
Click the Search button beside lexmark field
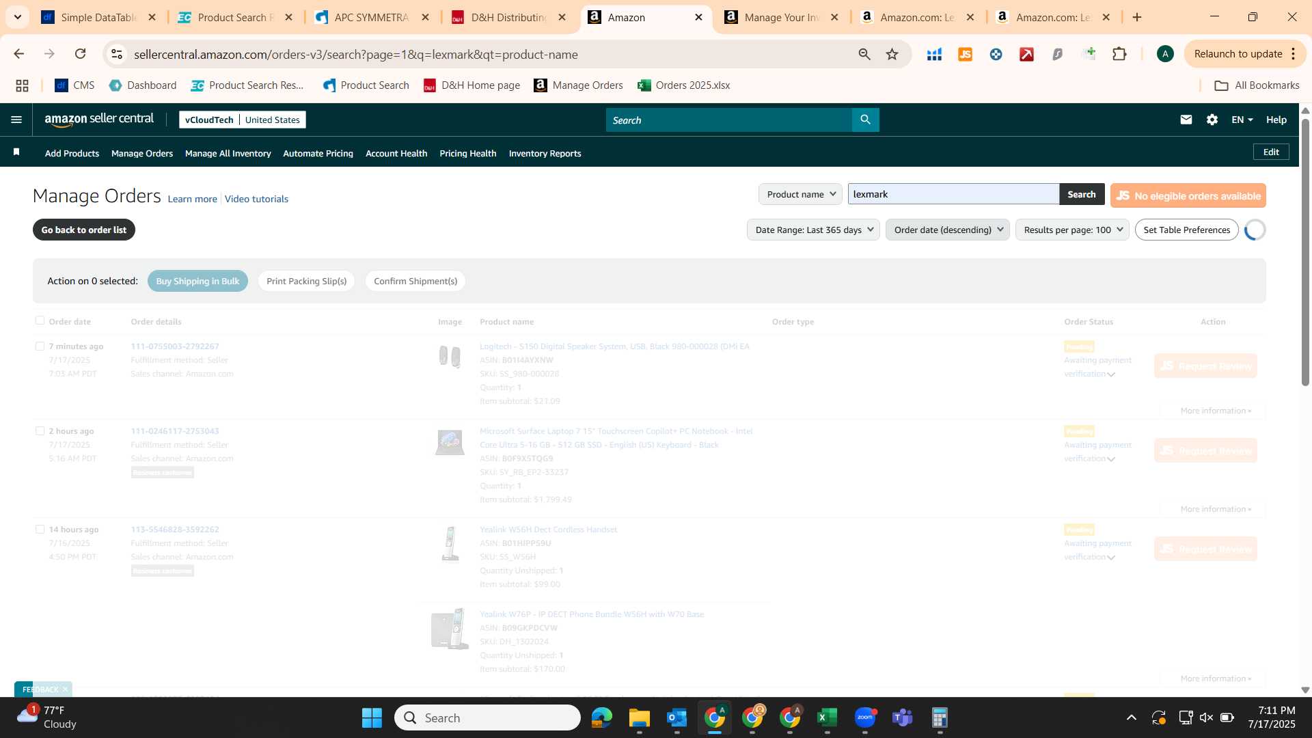1081,194
